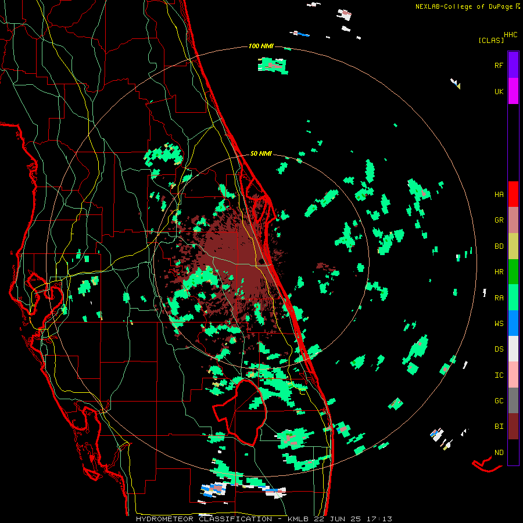
Task: Click the HHC product code text
Action: tap(511, 35)
